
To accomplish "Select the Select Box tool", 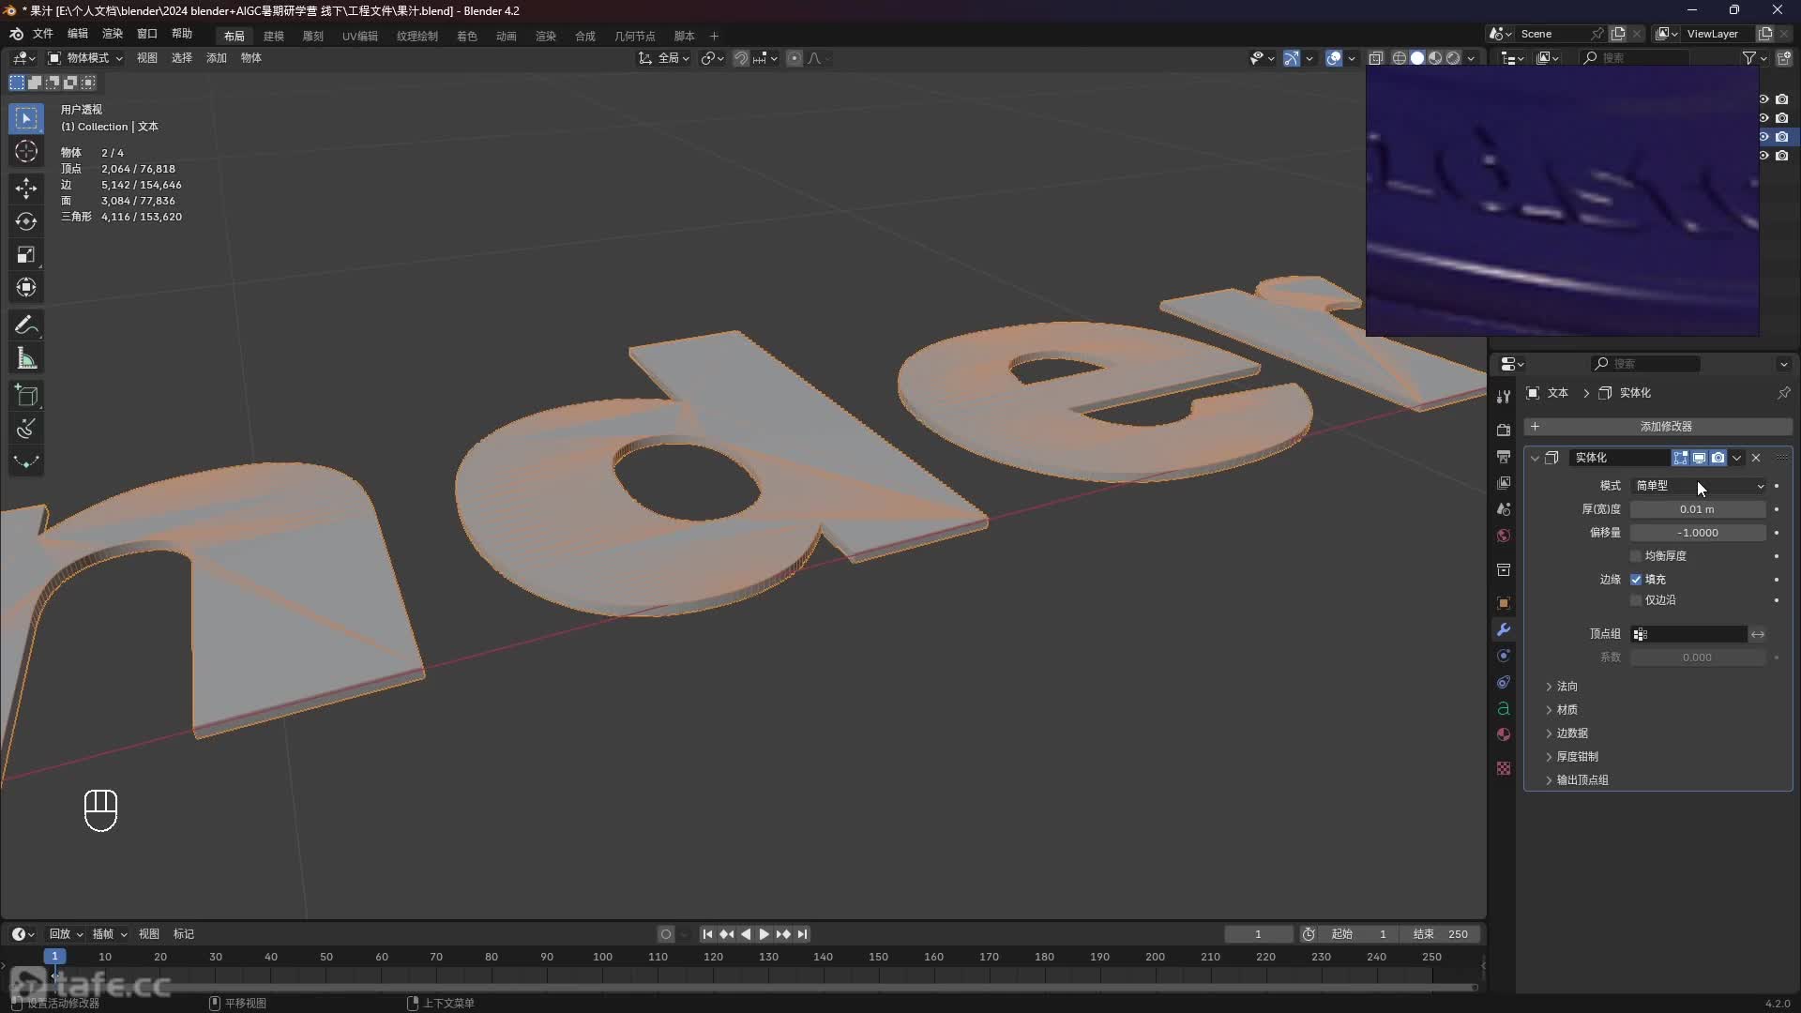I will (26, 119).
